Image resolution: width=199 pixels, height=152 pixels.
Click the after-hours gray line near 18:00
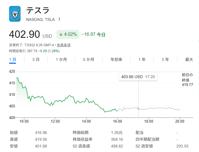(149, 108)
